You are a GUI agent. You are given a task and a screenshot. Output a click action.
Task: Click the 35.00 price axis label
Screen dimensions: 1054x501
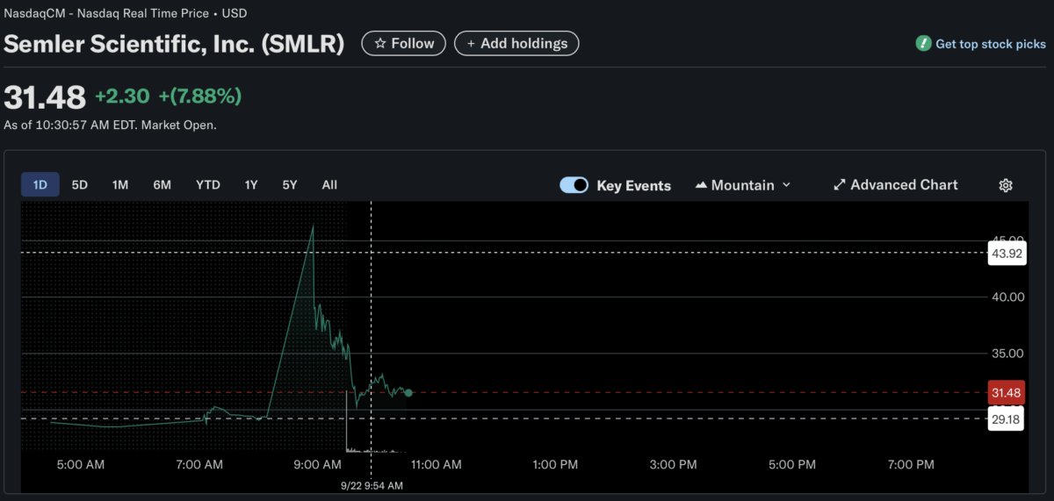1007,354
